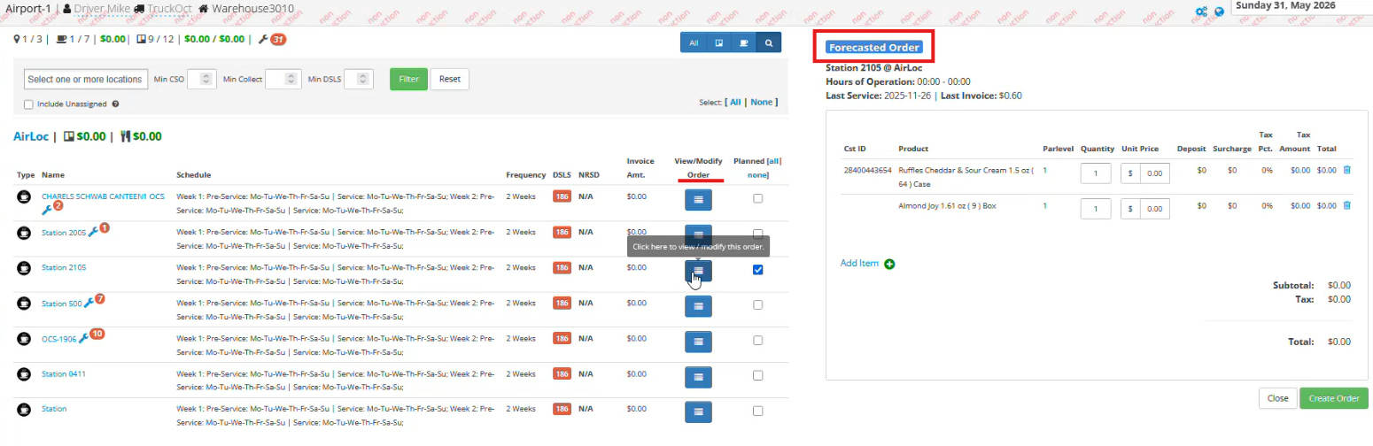Delete the Almond Joy line with trash icon
The width and height of the screenshot is (1373, 446).
point(1346,205)
